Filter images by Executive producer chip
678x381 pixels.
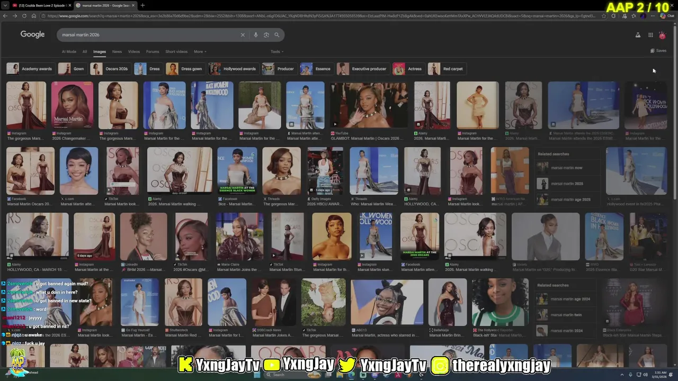(363, 69)
